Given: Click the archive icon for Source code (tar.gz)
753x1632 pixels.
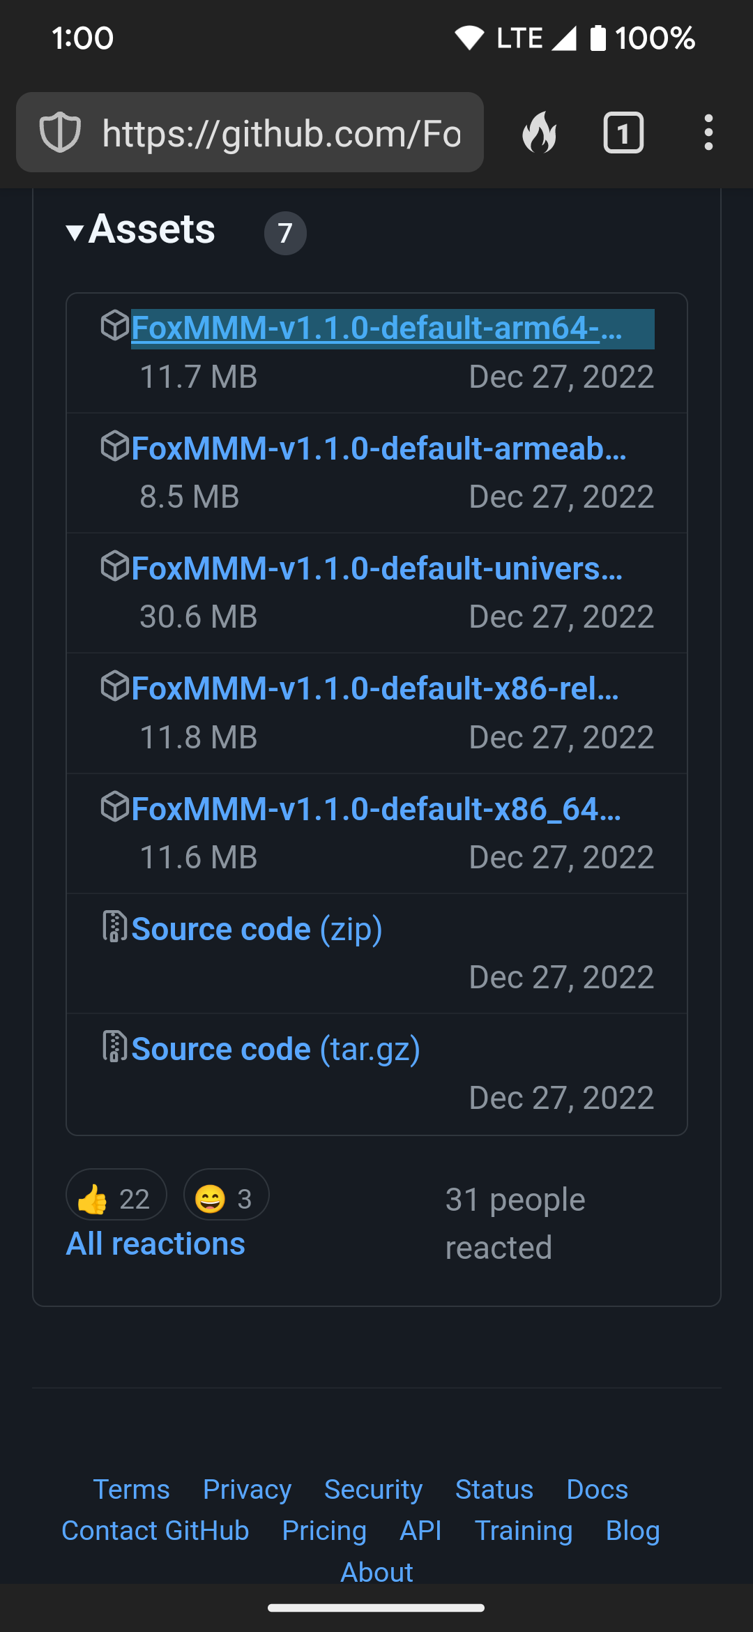Looking at the screenshot, I should click(115, 1047).
